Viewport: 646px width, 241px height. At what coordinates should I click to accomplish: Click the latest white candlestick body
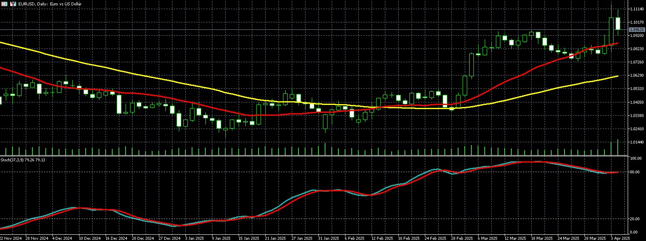[618, 24]
